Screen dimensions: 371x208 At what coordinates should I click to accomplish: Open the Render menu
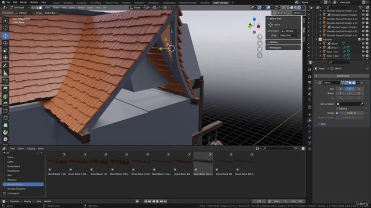point(23,2)
